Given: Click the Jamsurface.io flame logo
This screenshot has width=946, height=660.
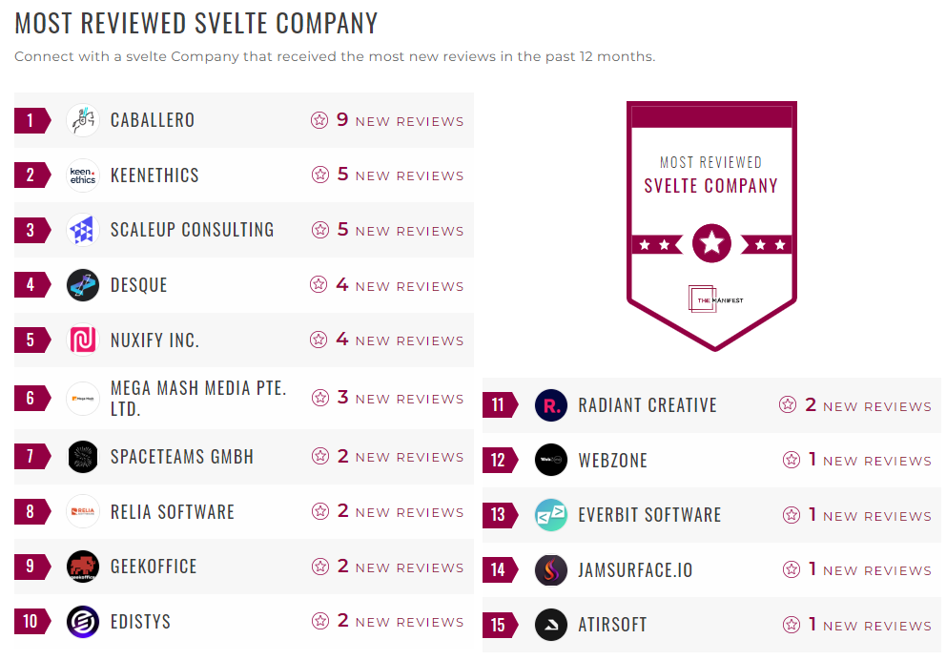Looking at the screenshot, I should (551, 570).
